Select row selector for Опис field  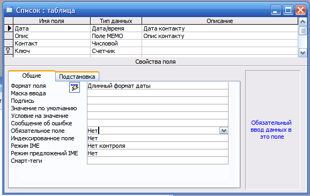(9, 36)
